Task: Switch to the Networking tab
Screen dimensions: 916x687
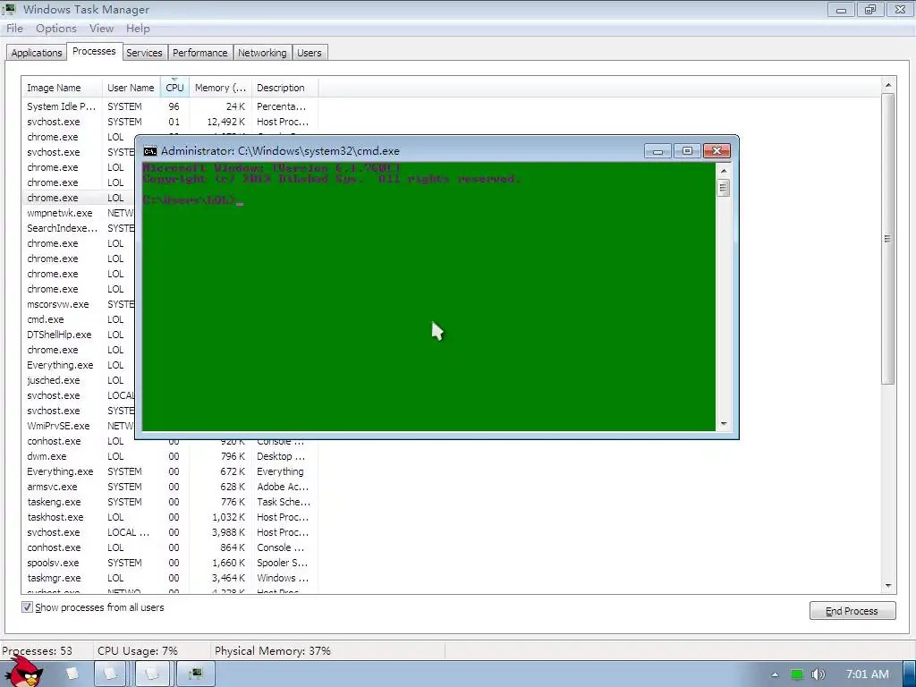Action: (x=262, y=53)
